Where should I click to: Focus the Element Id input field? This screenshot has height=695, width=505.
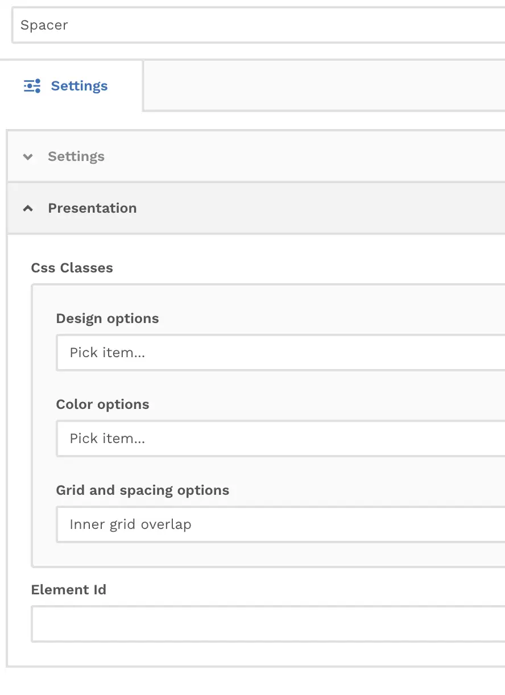tap(268, 624)
